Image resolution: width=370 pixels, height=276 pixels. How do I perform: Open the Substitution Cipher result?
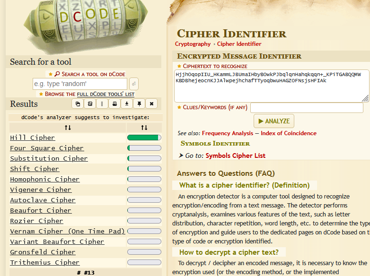[x=49, y=158]
